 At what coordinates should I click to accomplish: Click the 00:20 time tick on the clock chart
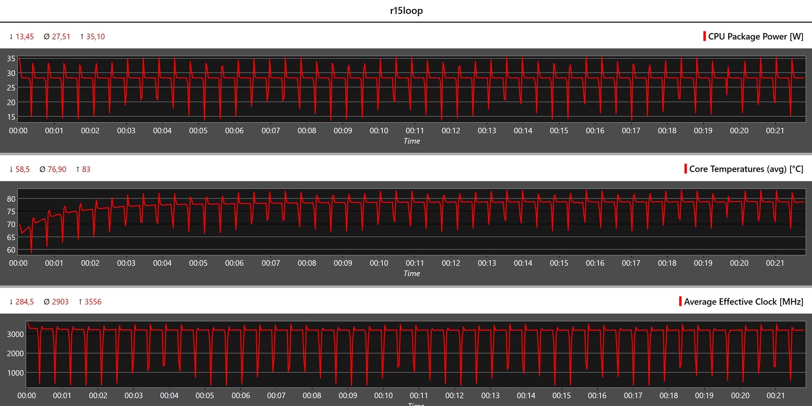pyautogui.click(x=740, y=395)
